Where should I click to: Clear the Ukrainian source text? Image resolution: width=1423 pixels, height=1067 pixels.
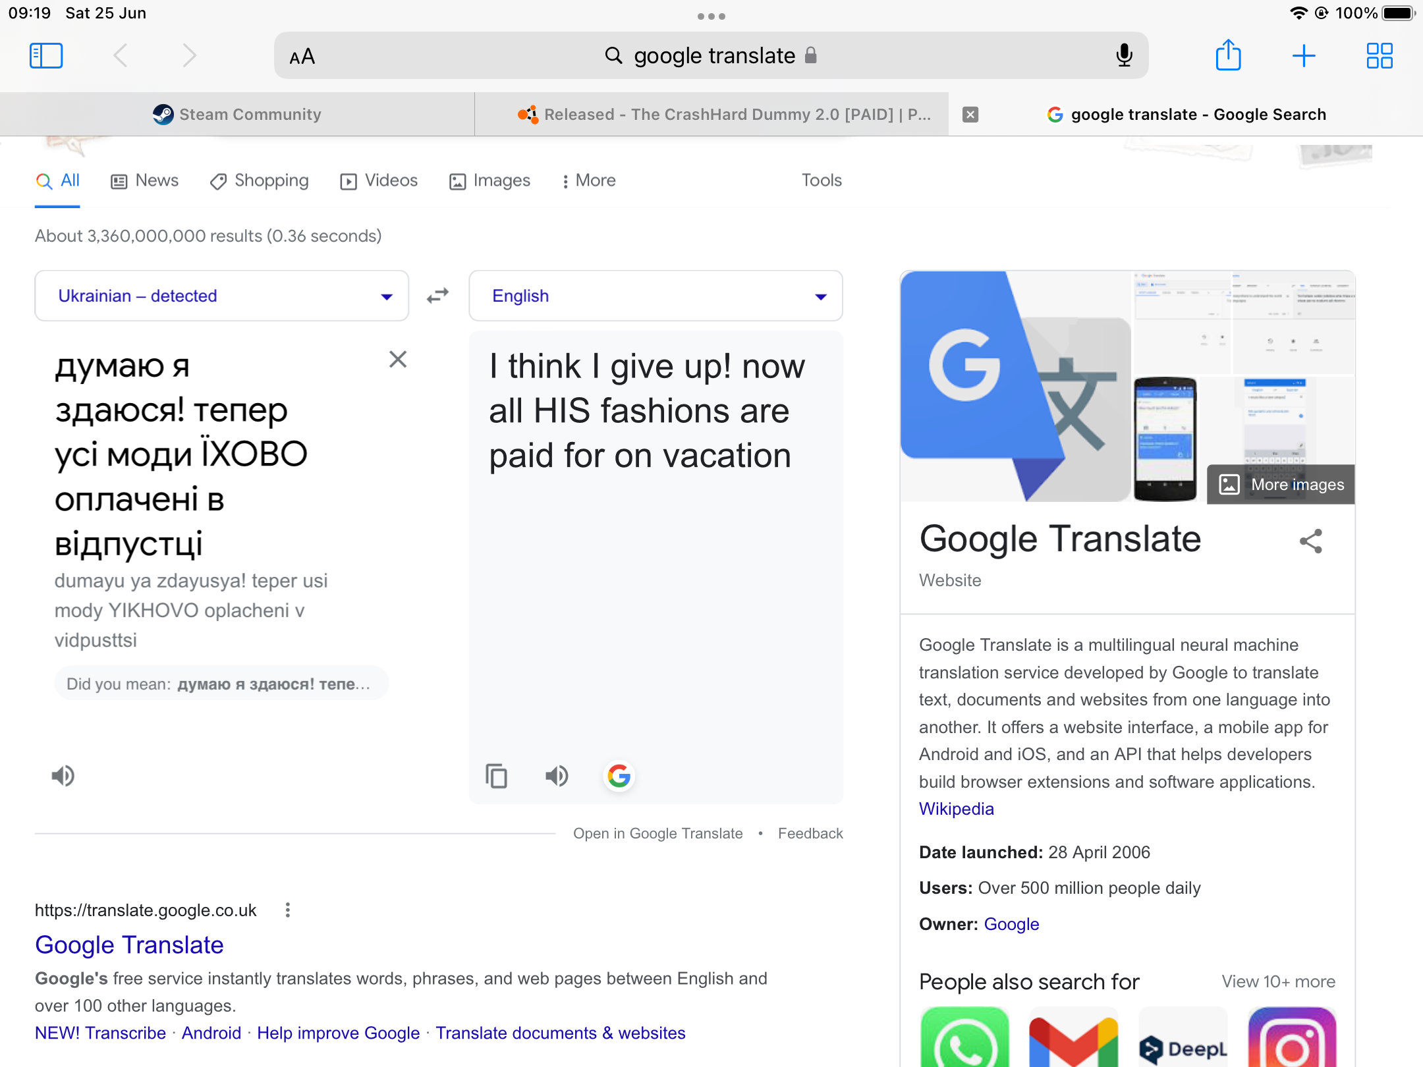(x=398, y=359)
